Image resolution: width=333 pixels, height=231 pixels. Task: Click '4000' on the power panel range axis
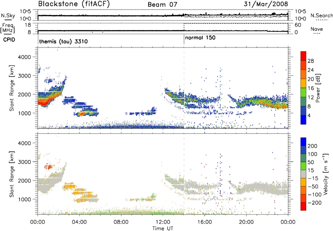(x=24, y=57)
